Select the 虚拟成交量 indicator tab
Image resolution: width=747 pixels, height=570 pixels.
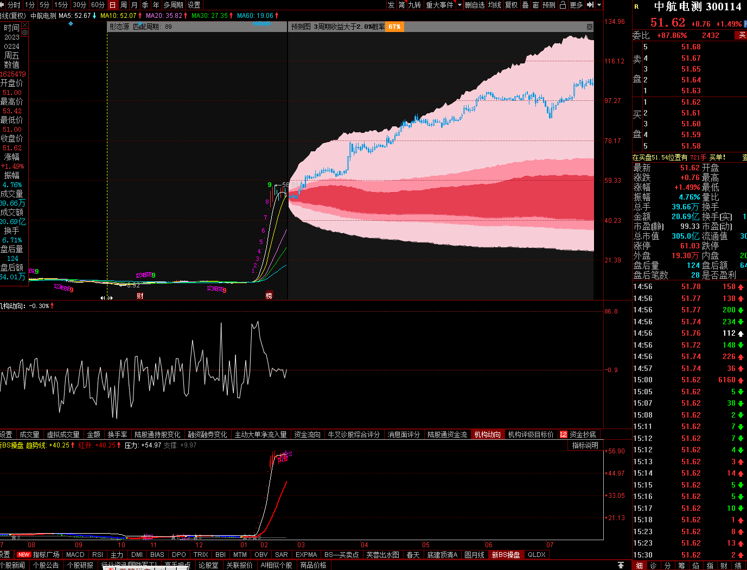(63, 434)
